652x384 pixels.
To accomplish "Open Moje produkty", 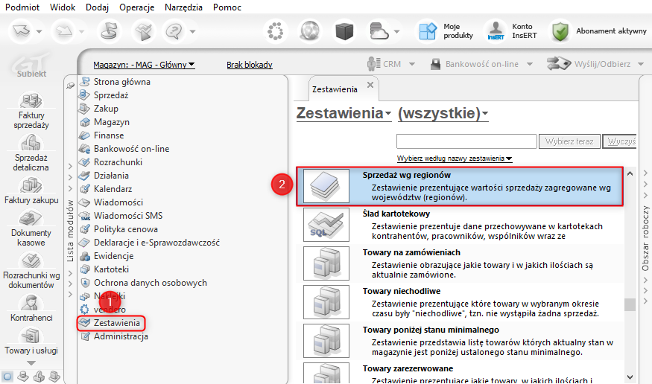I will pyautogui.click(x=446, y=31).
